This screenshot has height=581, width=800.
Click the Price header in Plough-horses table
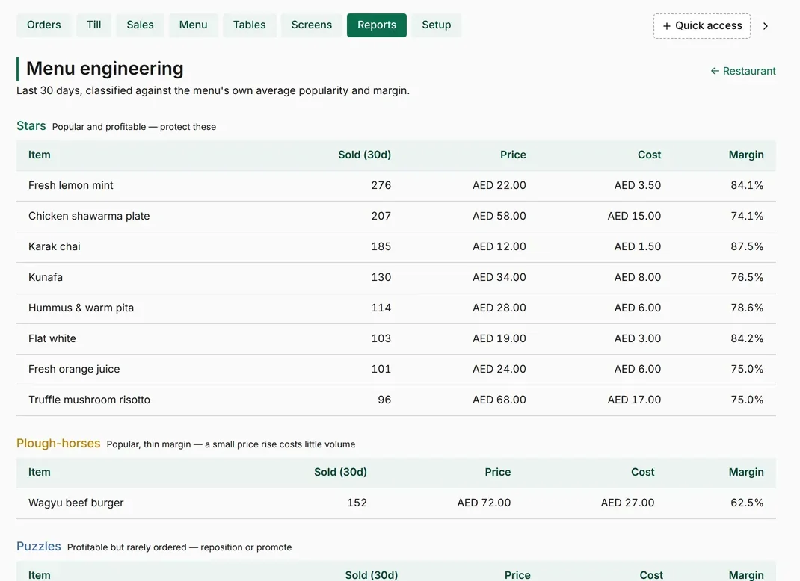[497, 472]
